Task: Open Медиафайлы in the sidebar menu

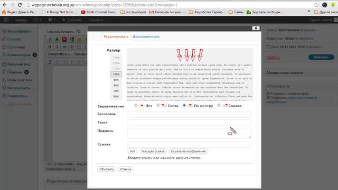Action: tap(19, 31)
